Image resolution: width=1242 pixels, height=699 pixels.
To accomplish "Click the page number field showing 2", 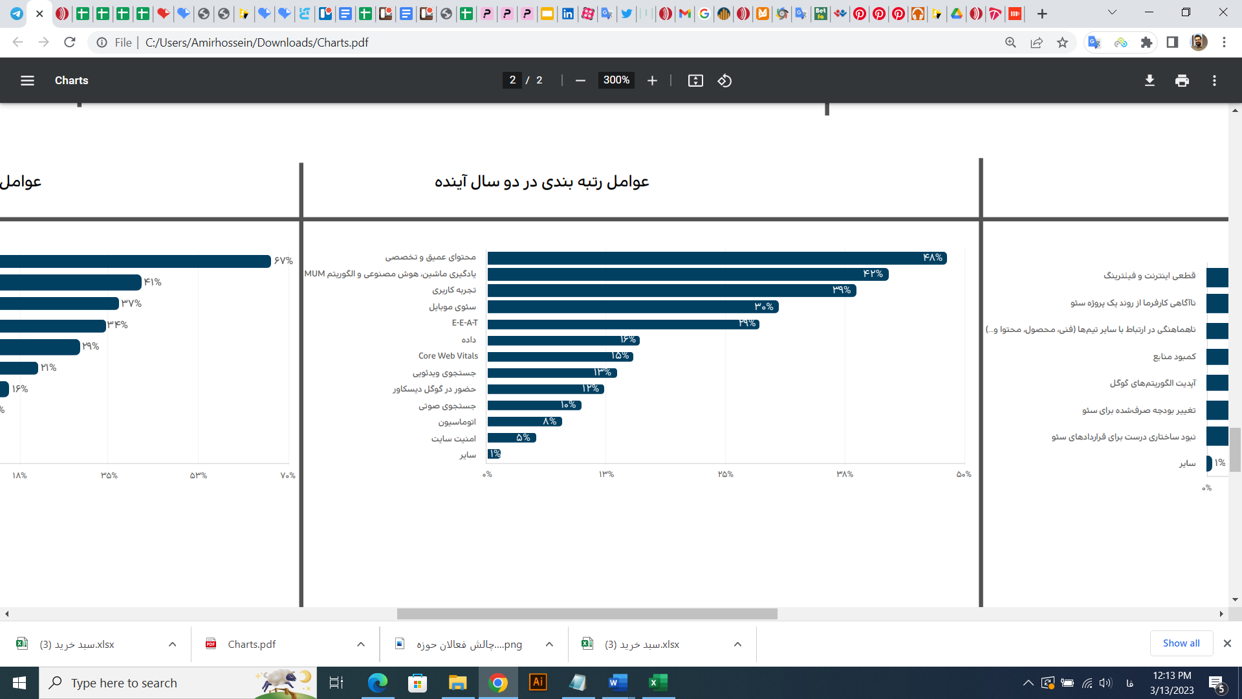I will pyautogui.click(x=512, y=80).
